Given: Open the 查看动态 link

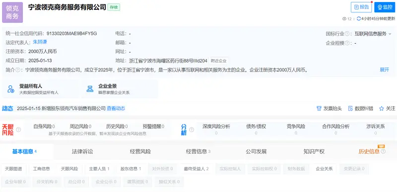Looking at the screenshot, I should pyautogui.click(x=116, y=109).
